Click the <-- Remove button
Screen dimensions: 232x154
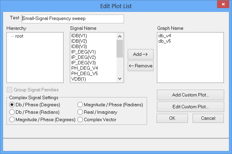[x=140, y=66]
